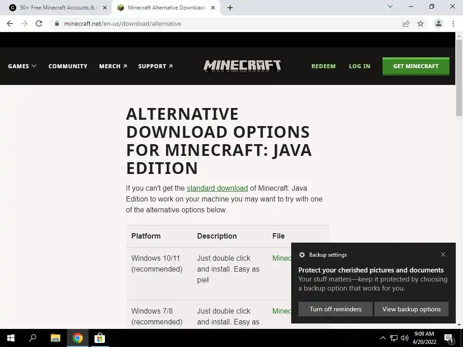Click the scrollbar up arrow

coord(459,36)
